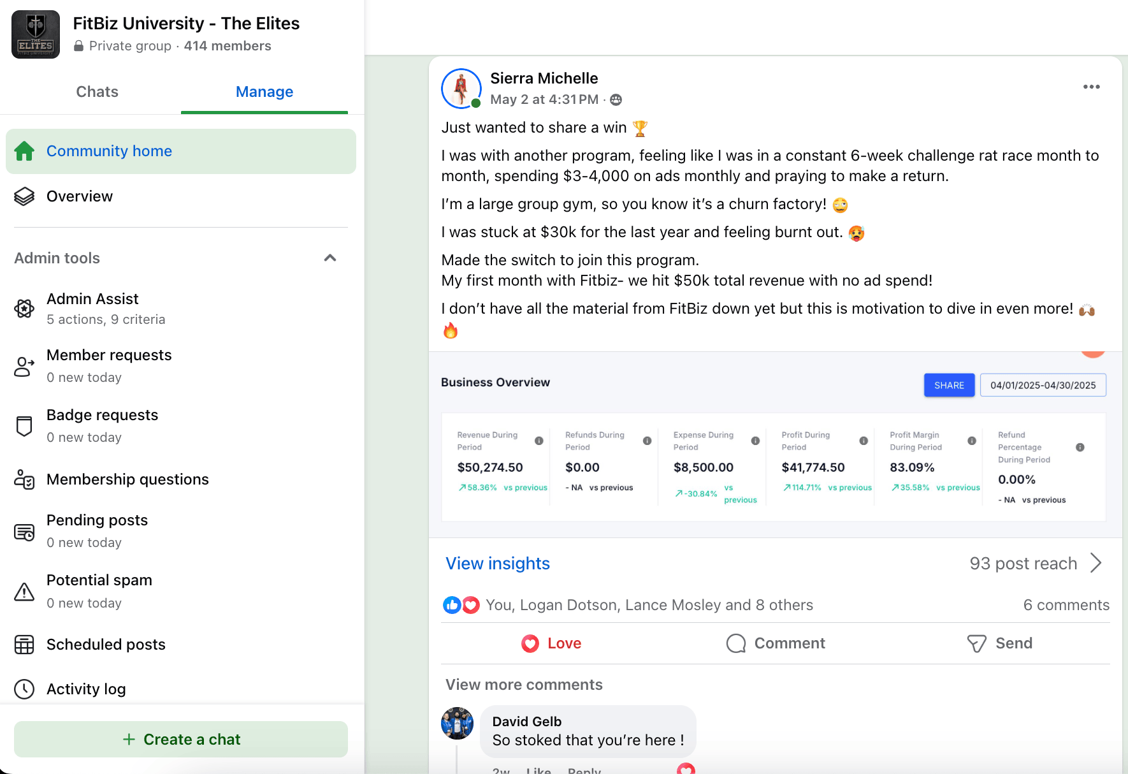Open Admin Assist gear icon
The height and width of the screenshot is (774, 1128).
(24, 309)
